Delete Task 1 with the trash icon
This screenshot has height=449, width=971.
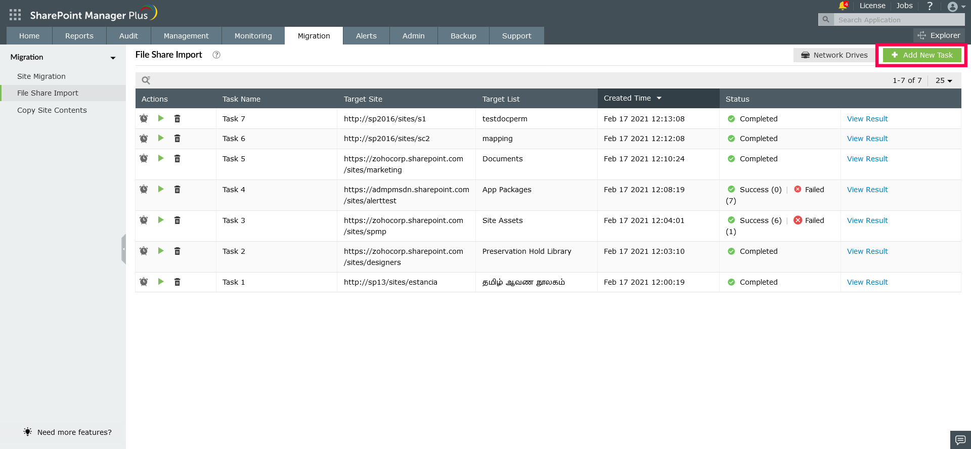[x=178, y=282]
